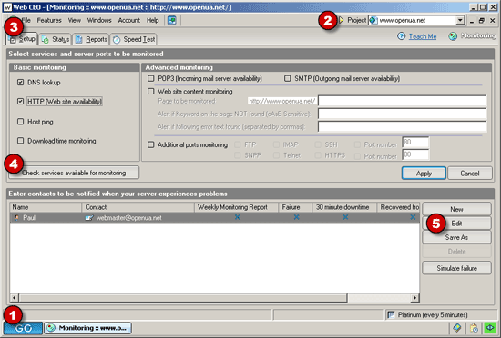Select the Monitoring :: www.o... taskbar window

pyautogui.click(x=87, y=328)
